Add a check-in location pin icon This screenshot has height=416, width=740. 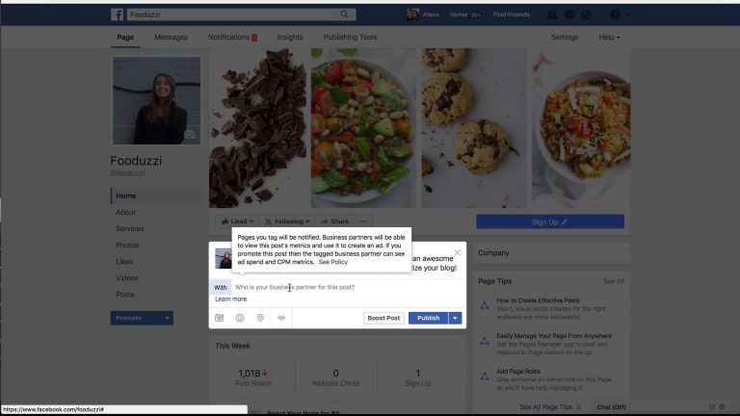(x=260, y=318)
